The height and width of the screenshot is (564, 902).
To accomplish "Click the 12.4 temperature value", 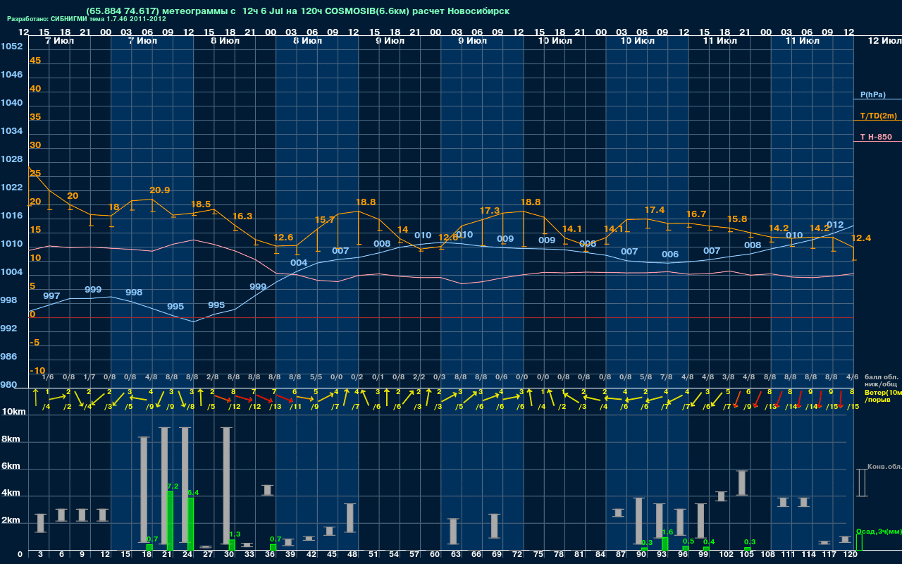I will click(861, 238).
